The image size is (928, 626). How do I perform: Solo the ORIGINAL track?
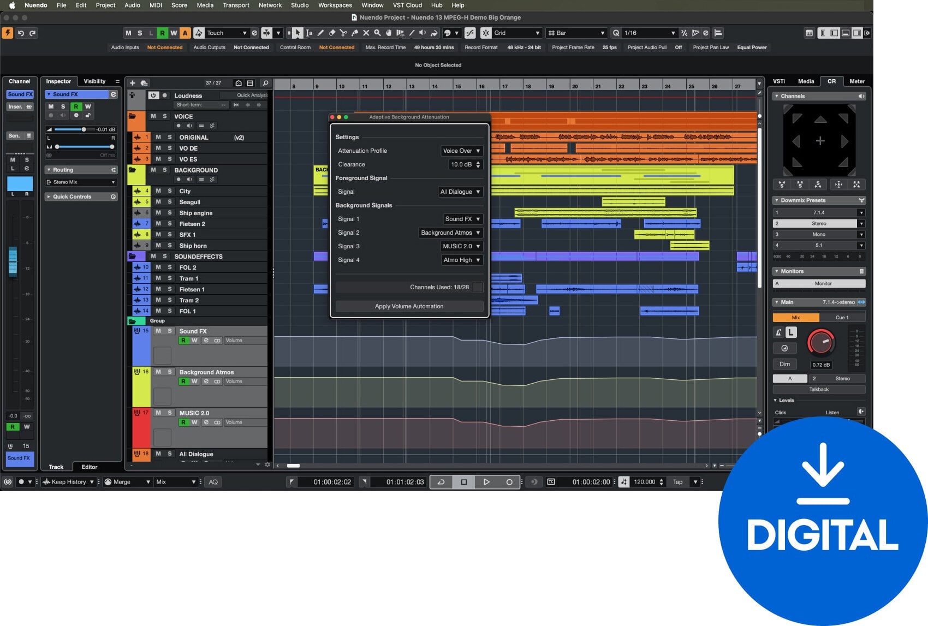170,138
